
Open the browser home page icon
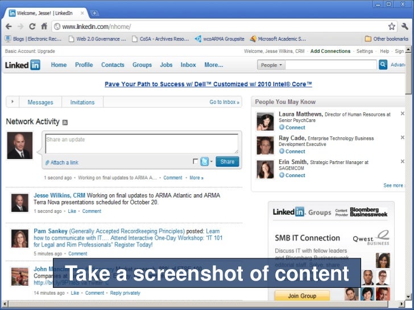tap(44, 26)
